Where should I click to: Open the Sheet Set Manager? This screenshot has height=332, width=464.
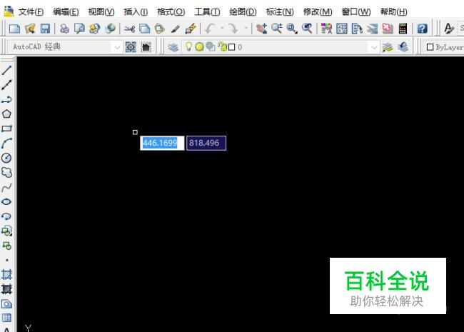click(372, 29)
